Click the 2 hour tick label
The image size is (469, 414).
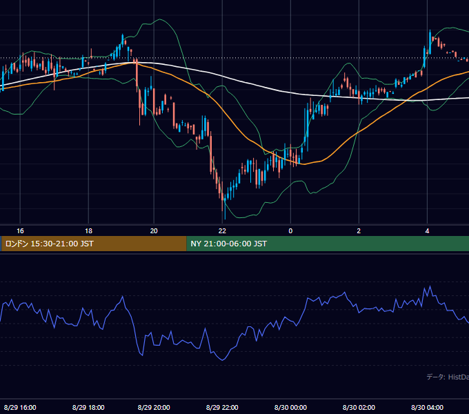359,231
